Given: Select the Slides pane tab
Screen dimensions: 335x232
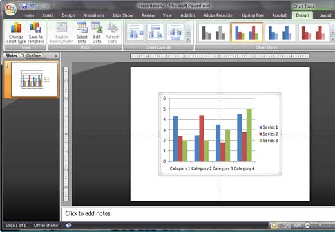Looking at the screenshot, I should (x=12, y=56).
